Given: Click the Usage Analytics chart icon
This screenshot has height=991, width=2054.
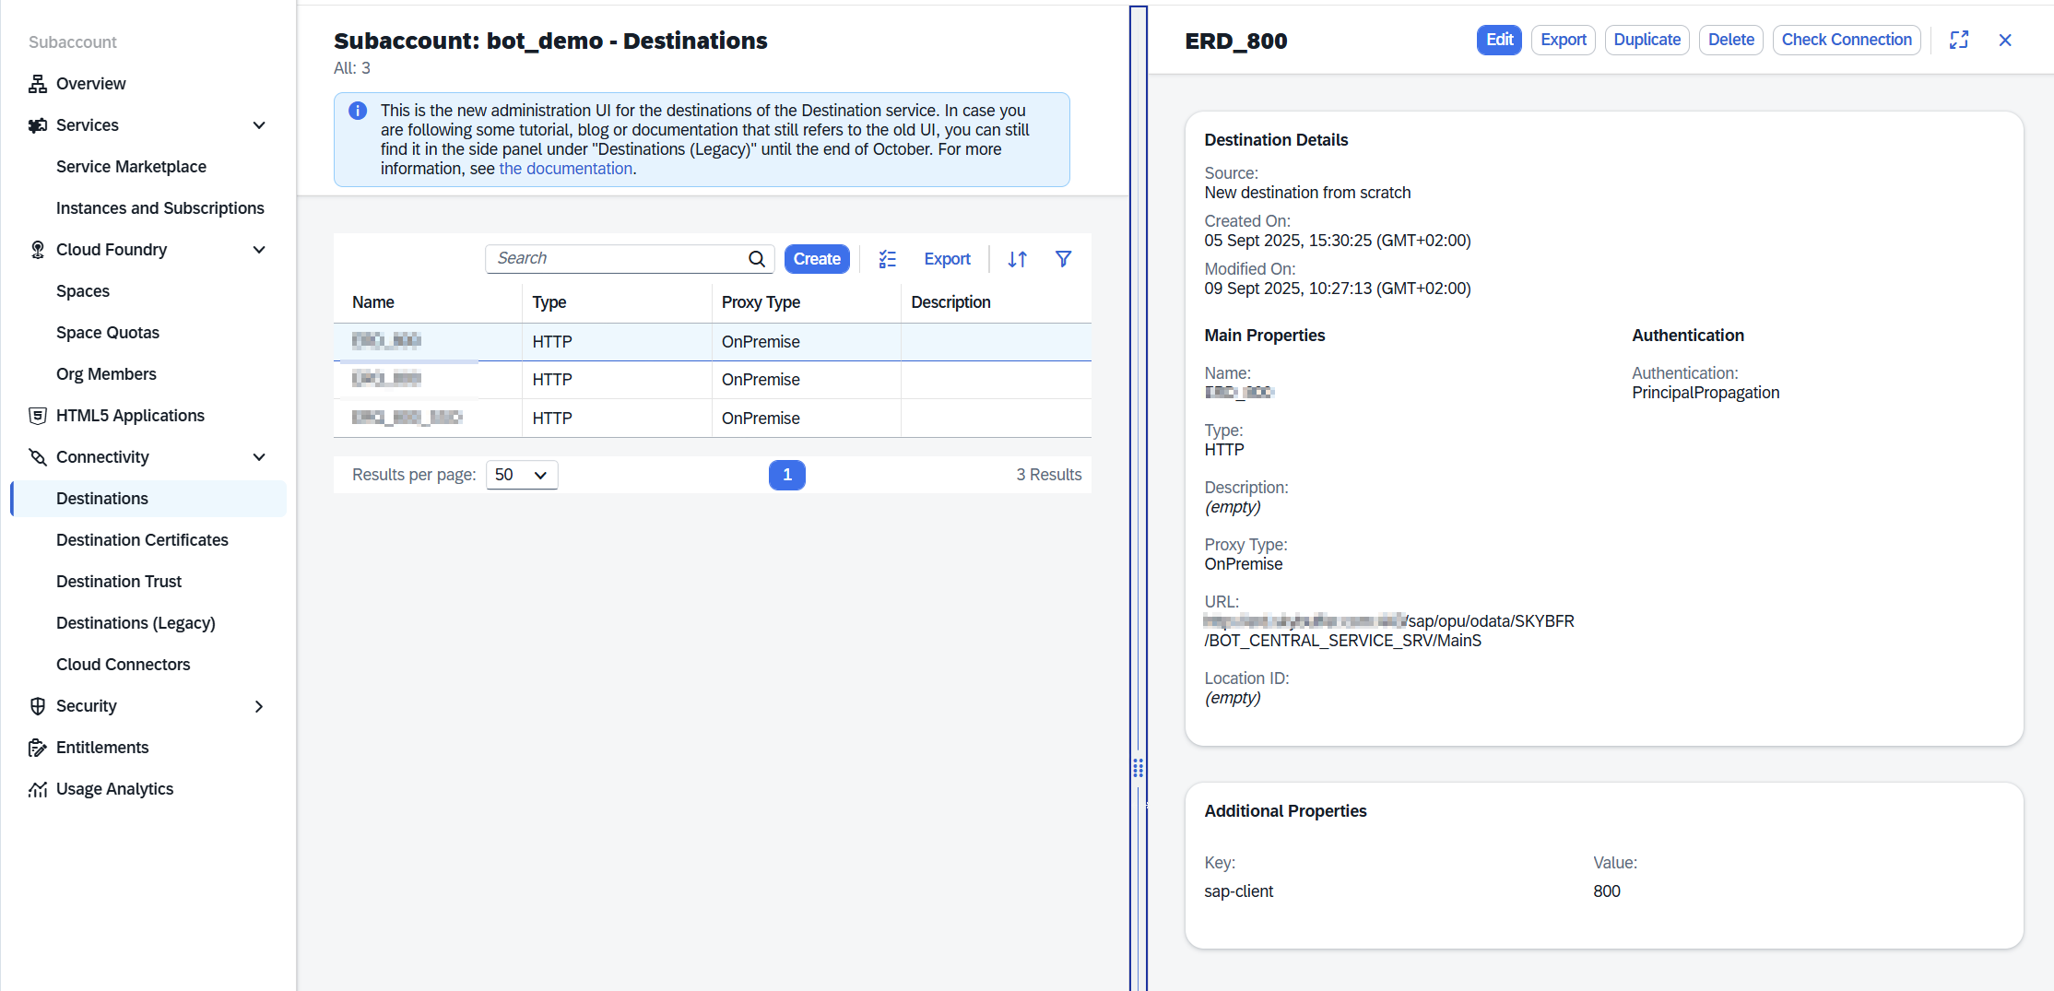Looking at the screenshot, I should (38, 789).
